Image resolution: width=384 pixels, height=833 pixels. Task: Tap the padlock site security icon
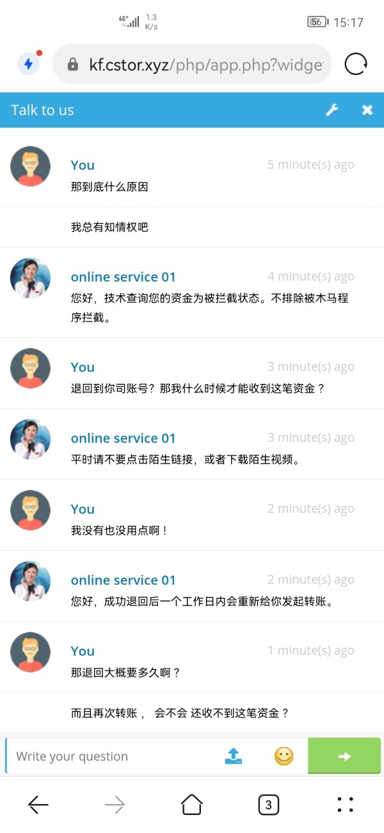73,64
